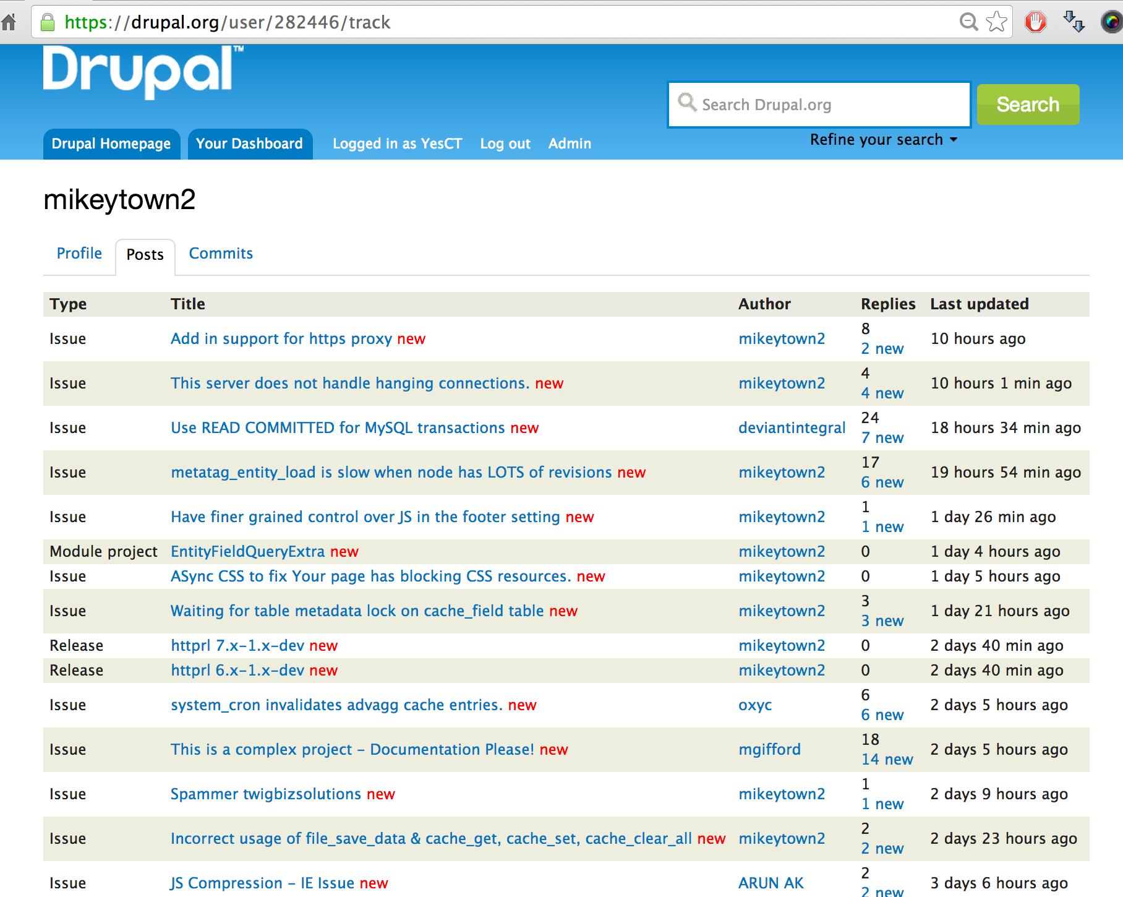Open This is a complex project issue
Viewport: 1123px width, 897px height.
pos(352,750)
